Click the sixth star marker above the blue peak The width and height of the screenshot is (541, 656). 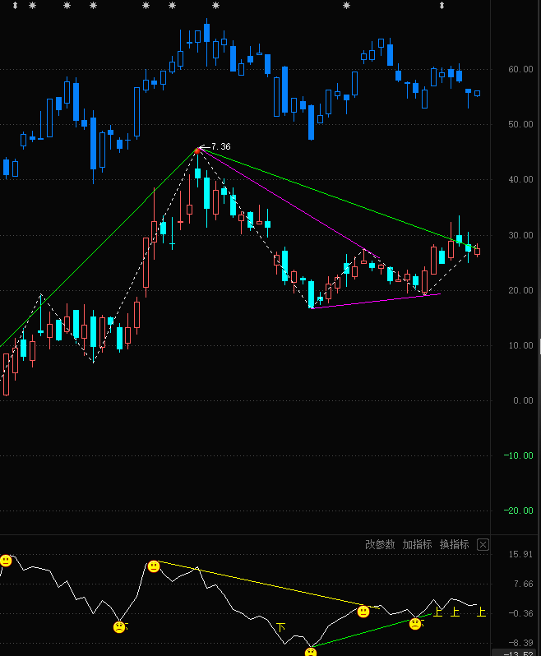(215, 6)
